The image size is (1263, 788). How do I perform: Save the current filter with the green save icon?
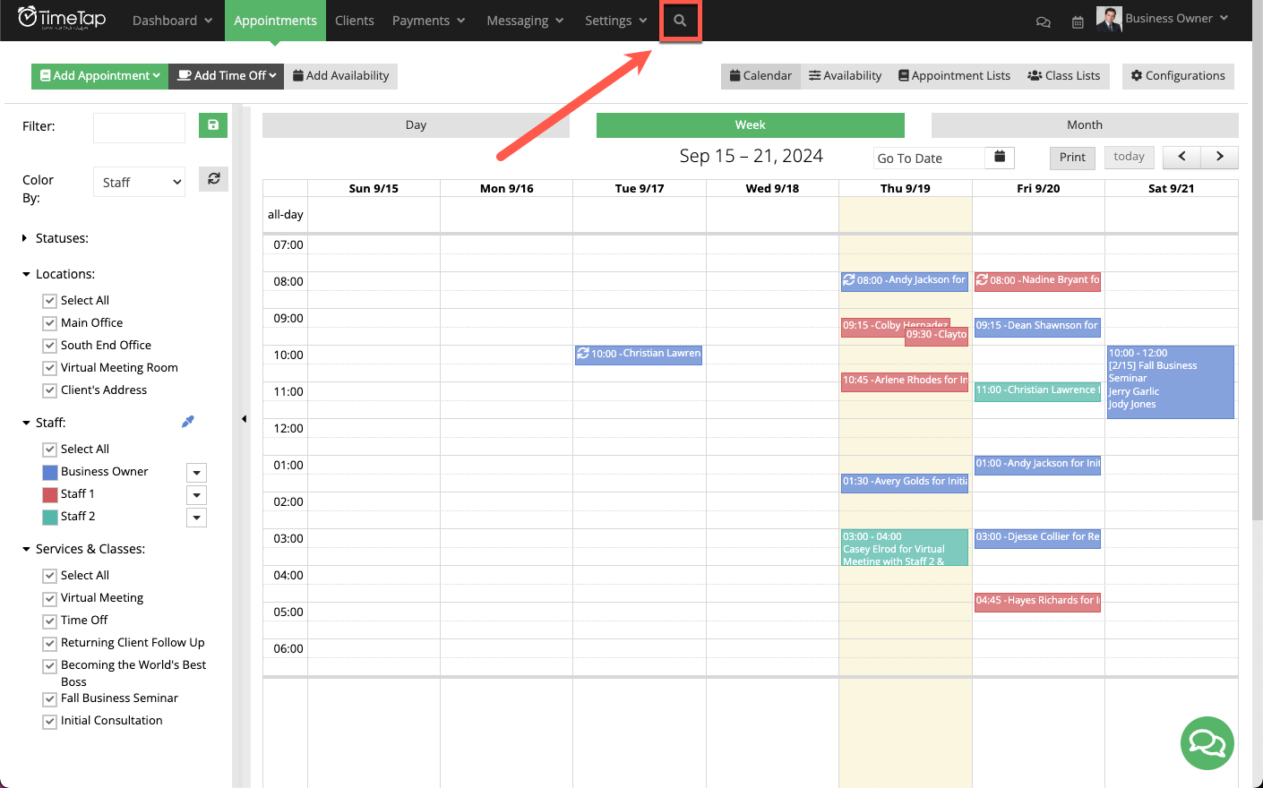[212, 125]
